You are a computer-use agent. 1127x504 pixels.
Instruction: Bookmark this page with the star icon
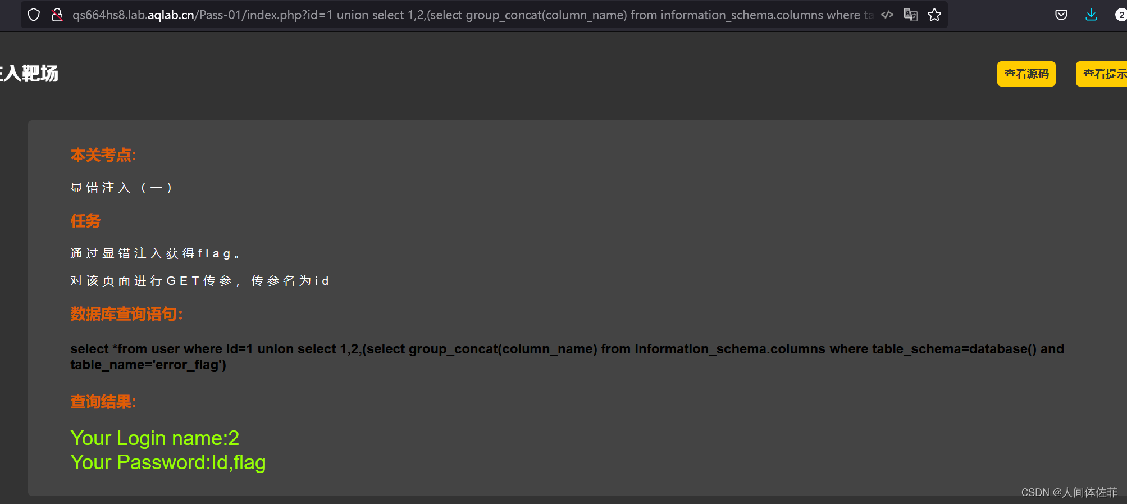(934, 15)
